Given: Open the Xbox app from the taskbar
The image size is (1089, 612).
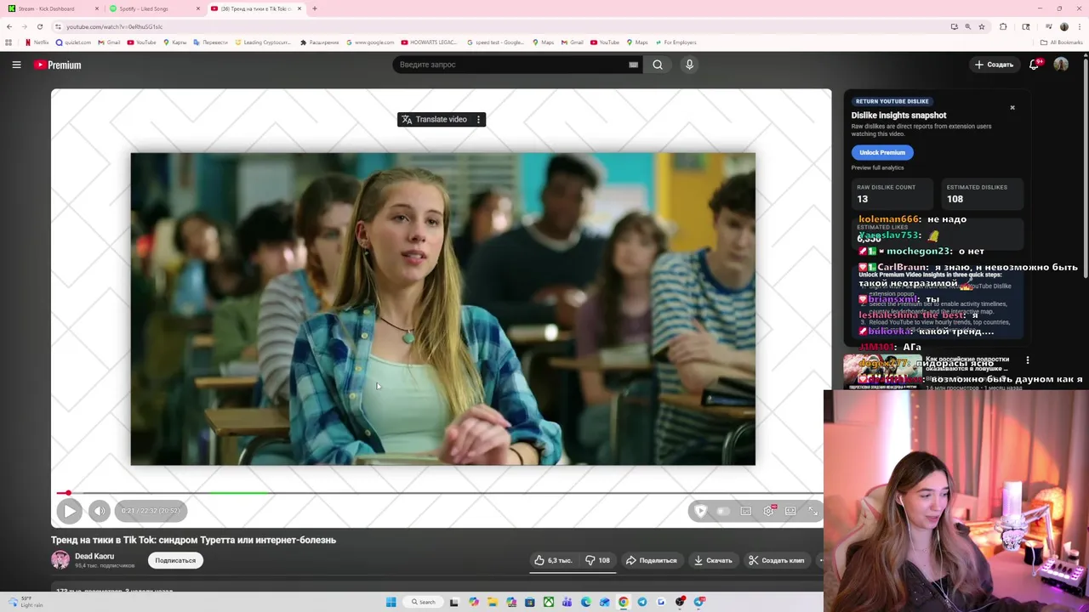Looking at the screenshot, I should coord(549,602).
